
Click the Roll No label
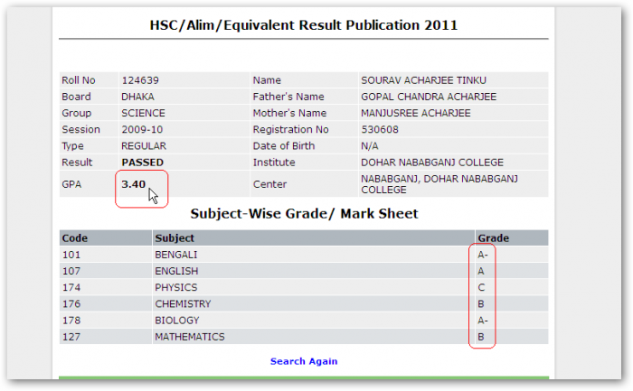(x=79, y=80)
